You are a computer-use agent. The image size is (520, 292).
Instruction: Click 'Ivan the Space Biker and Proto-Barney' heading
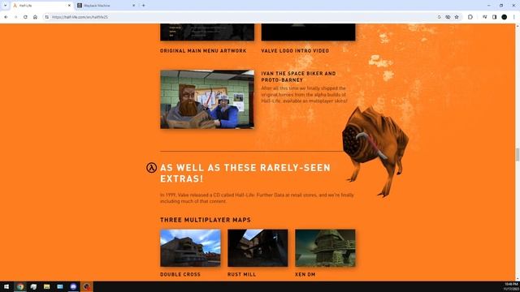298,76
